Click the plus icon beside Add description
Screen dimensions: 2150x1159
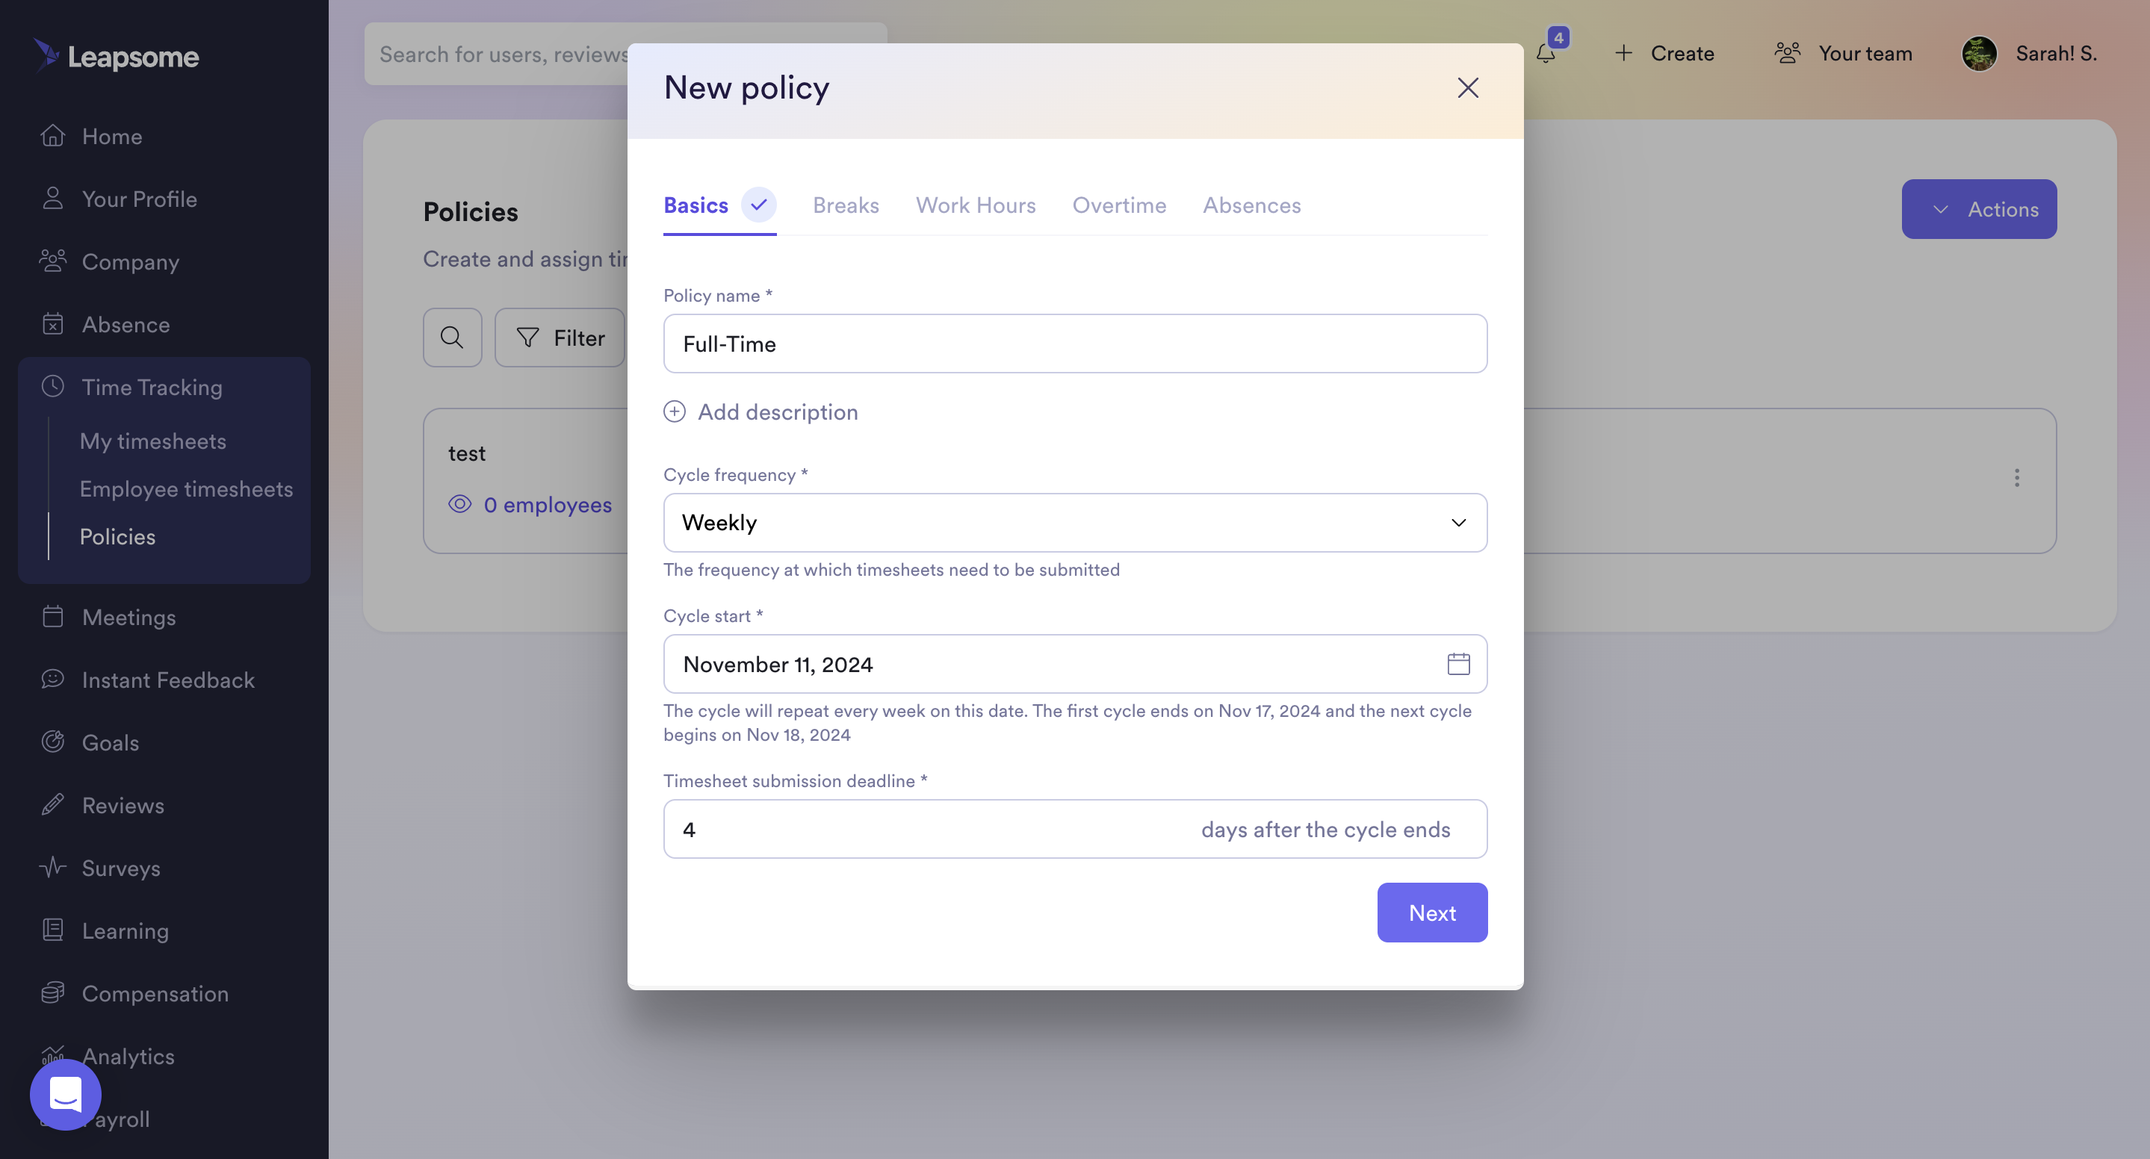pyautogui.click(x=675, y=412)
